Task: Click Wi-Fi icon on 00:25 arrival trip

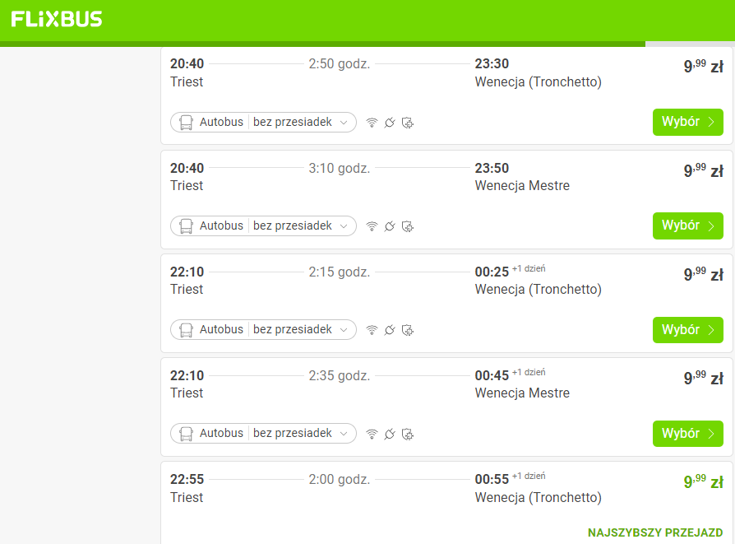Action: coord(372,330)
